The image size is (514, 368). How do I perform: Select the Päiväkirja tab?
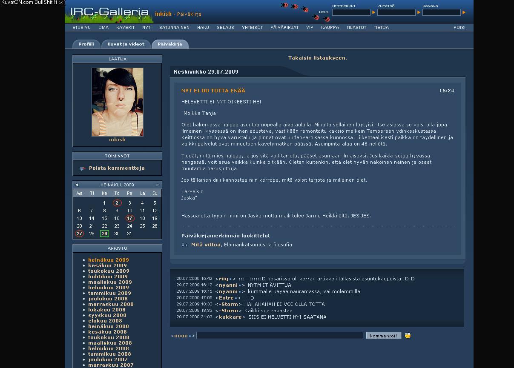coord(169,44)
